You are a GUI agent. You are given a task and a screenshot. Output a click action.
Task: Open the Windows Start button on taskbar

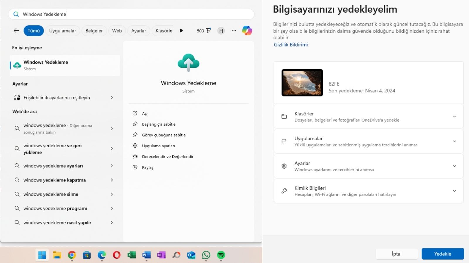coord(42,255)
